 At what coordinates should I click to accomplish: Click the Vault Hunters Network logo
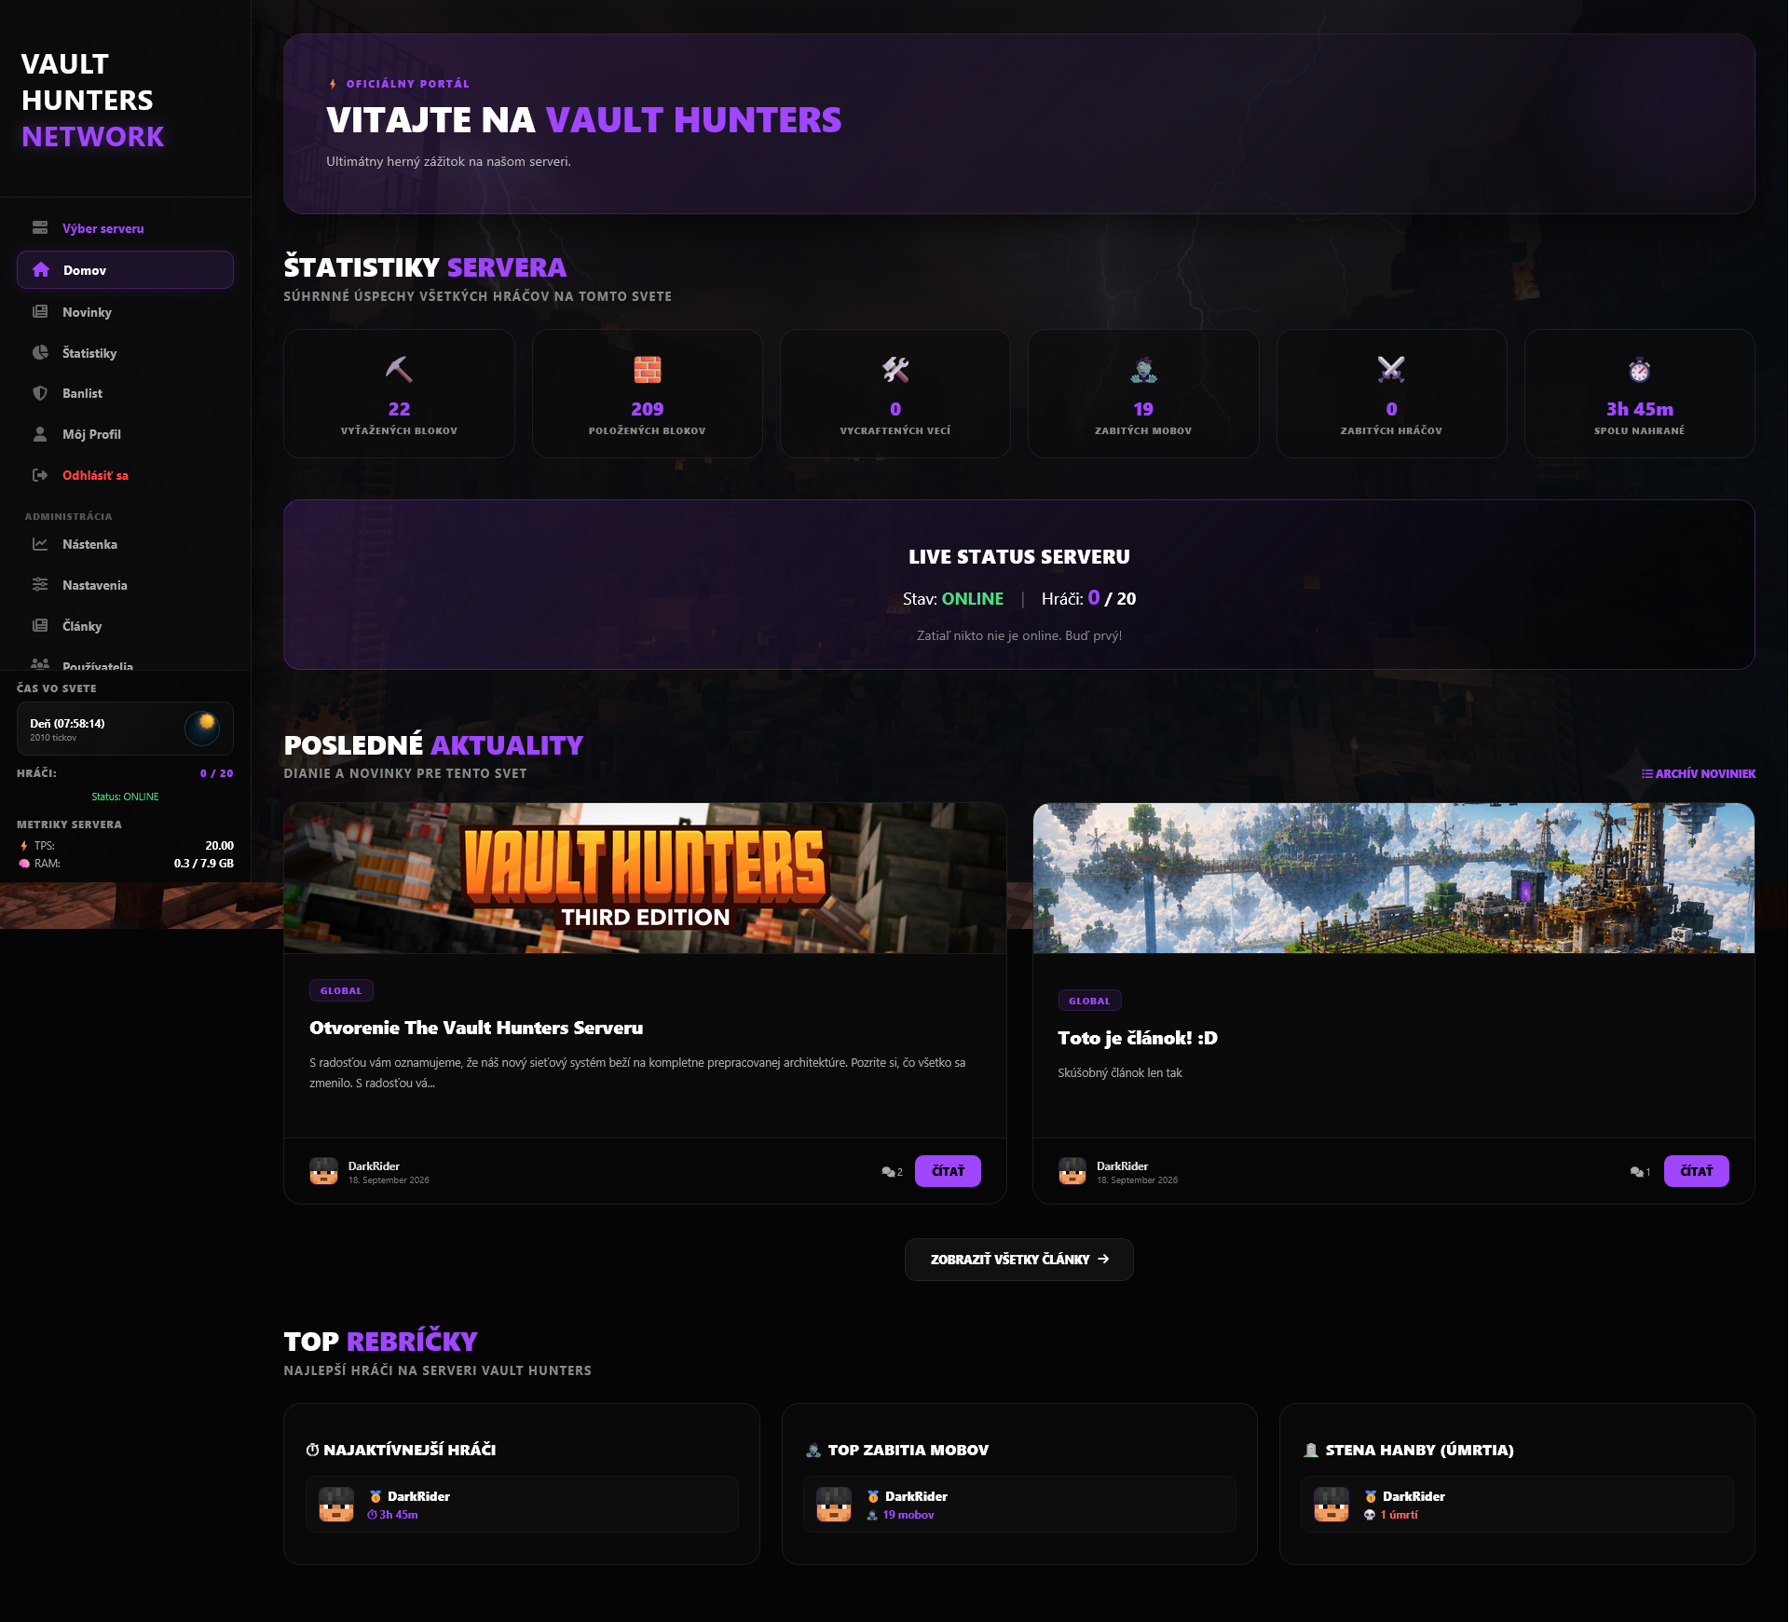(x=93, y=100)
